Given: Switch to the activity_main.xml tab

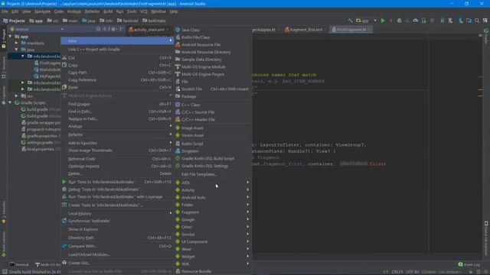Looking at the screenshot, I should pyautogui.click(x=149, y=30).
